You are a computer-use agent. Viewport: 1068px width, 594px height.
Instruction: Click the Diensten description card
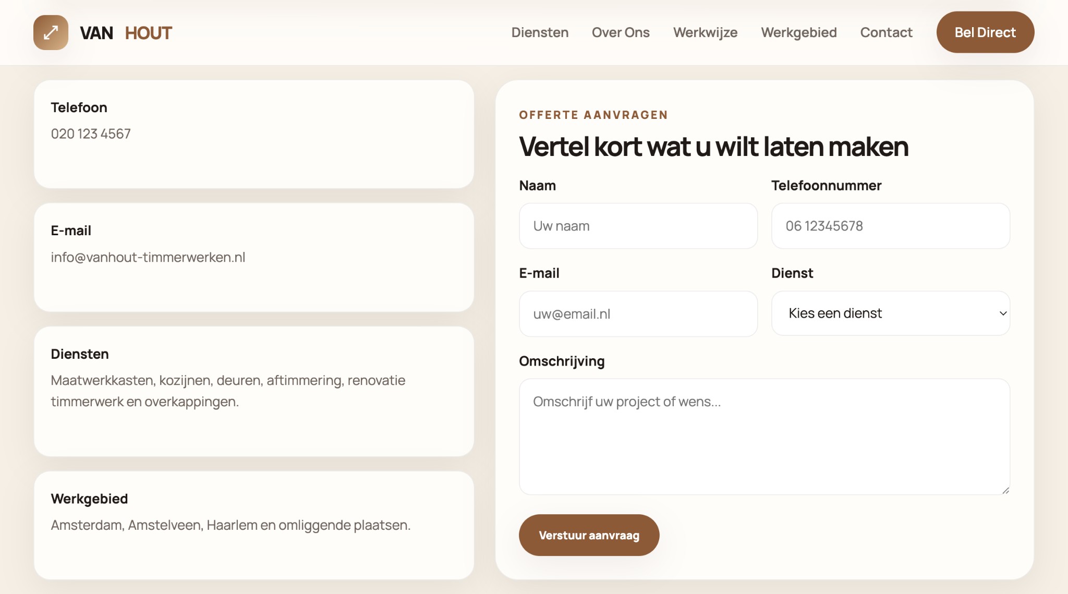[254, 390]
